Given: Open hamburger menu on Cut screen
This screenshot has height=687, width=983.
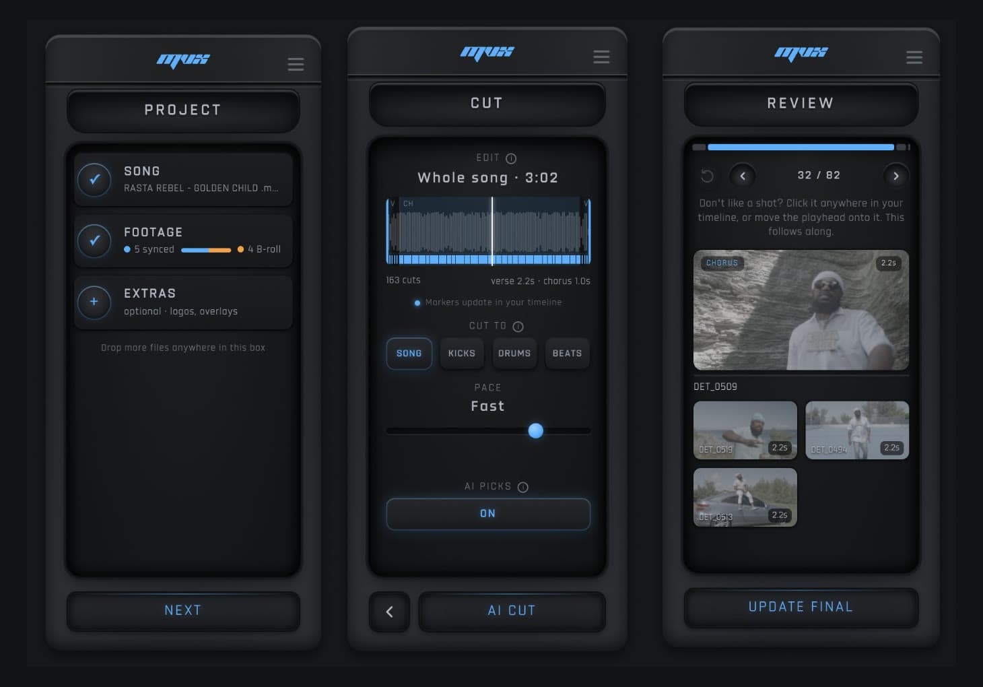Looking at the screenshot, I should click(601, 57).
